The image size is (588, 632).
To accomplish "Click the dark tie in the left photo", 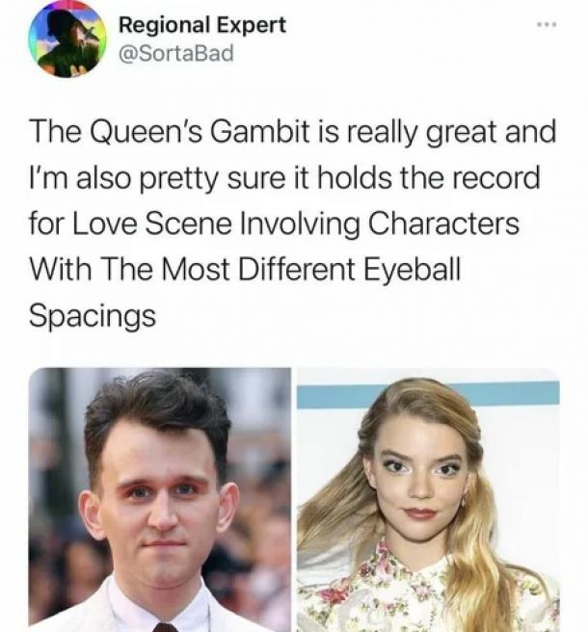I will coord(165,627).
